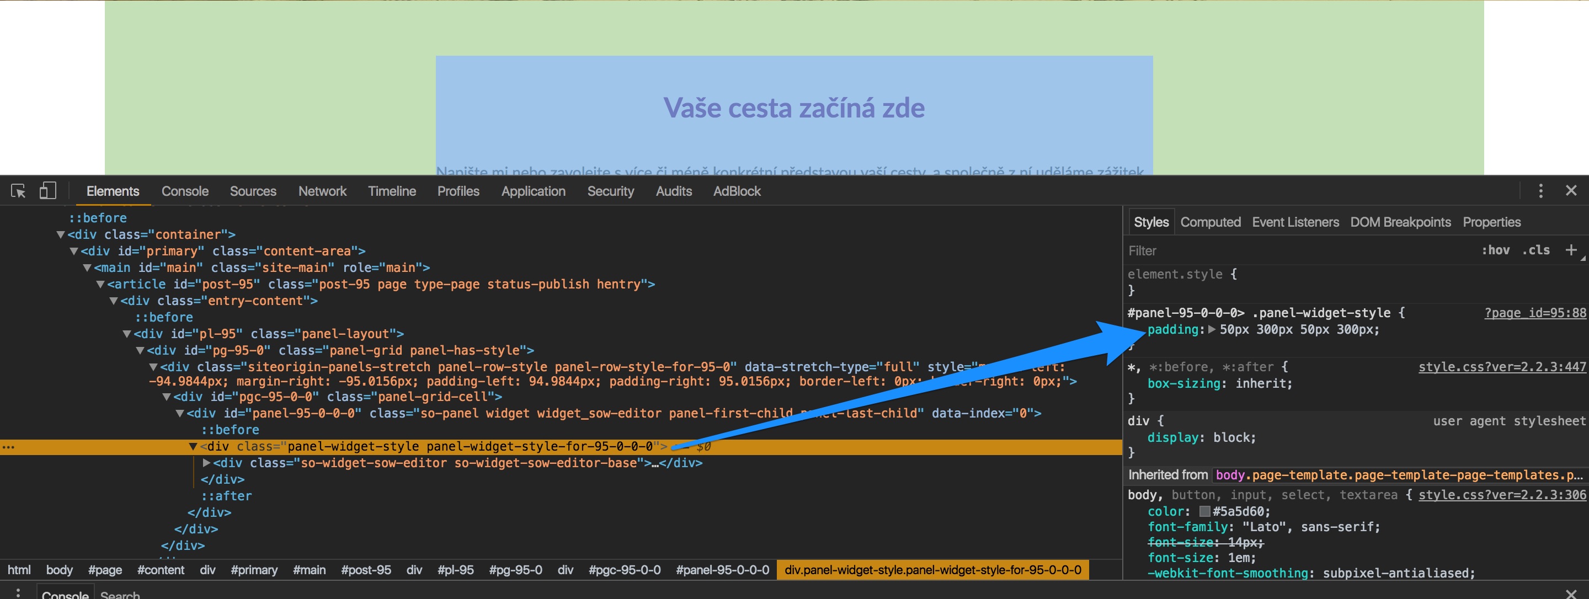The width and height of the screenshot is (1589, 599).
Task: Switch to the Network tab
Action: pos(322,191)
